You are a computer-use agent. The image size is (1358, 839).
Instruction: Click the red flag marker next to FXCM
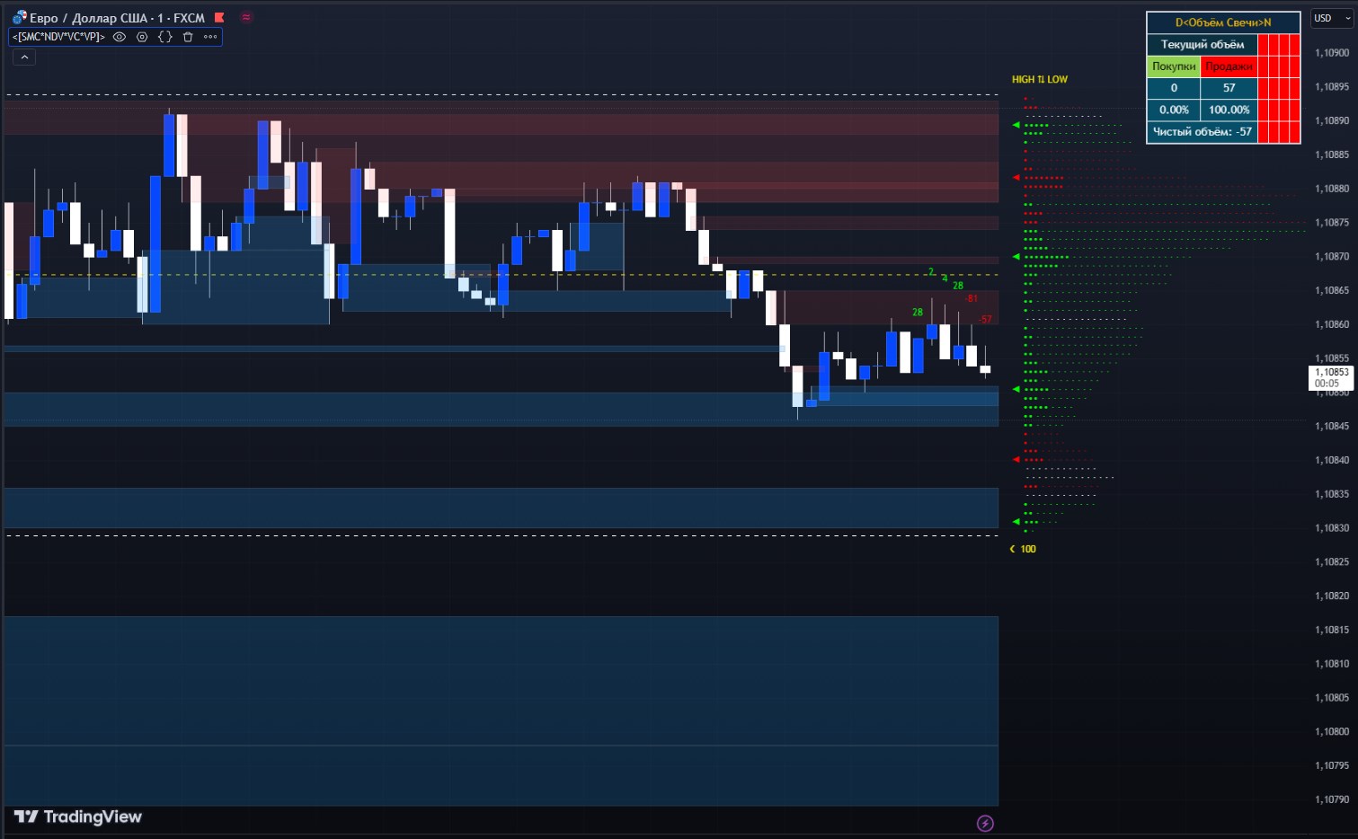point(219,17)
